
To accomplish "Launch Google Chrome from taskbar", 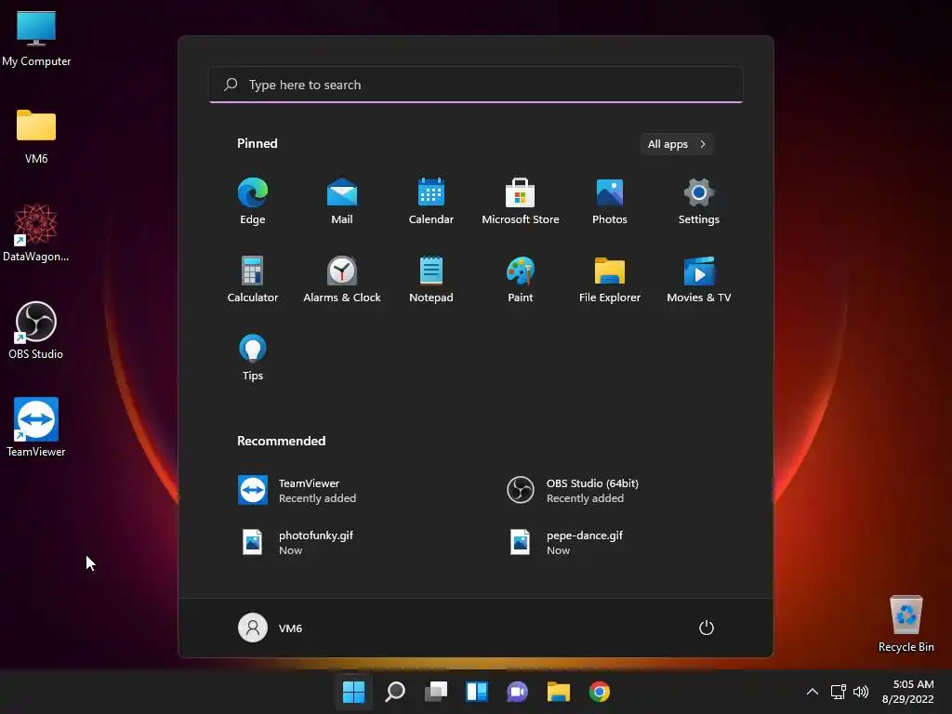I will click(600, 692).
